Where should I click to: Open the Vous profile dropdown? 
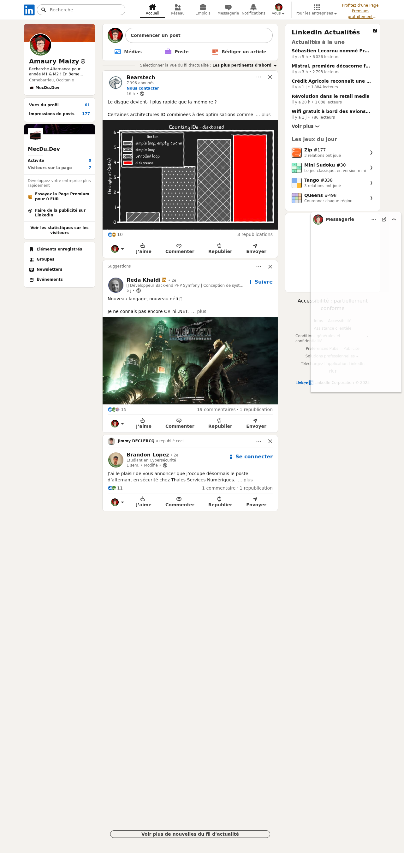click(278, 9)
